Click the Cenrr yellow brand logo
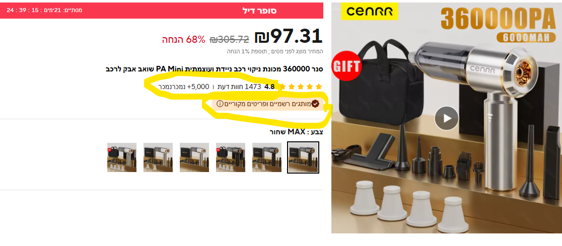 [370, 12]
